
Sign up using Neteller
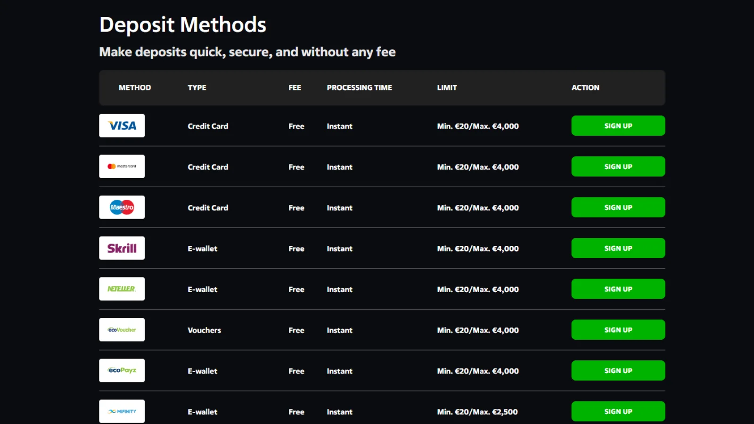618,289
